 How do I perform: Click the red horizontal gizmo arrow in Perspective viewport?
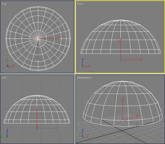coord(131,117)
